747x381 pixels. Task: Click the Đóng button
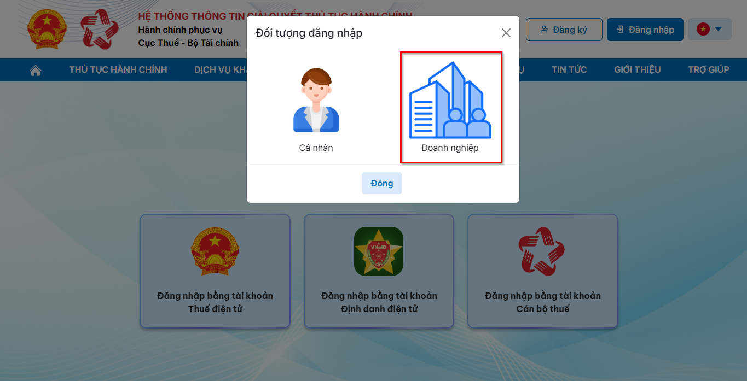pyautogui.click(x=382, y=183)
